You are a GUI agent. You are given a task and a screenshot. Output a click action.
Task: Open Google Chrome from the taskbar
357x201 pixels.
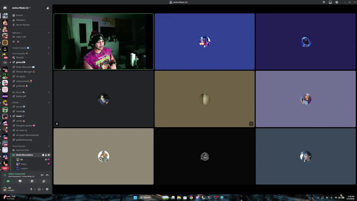coord(191,198)
